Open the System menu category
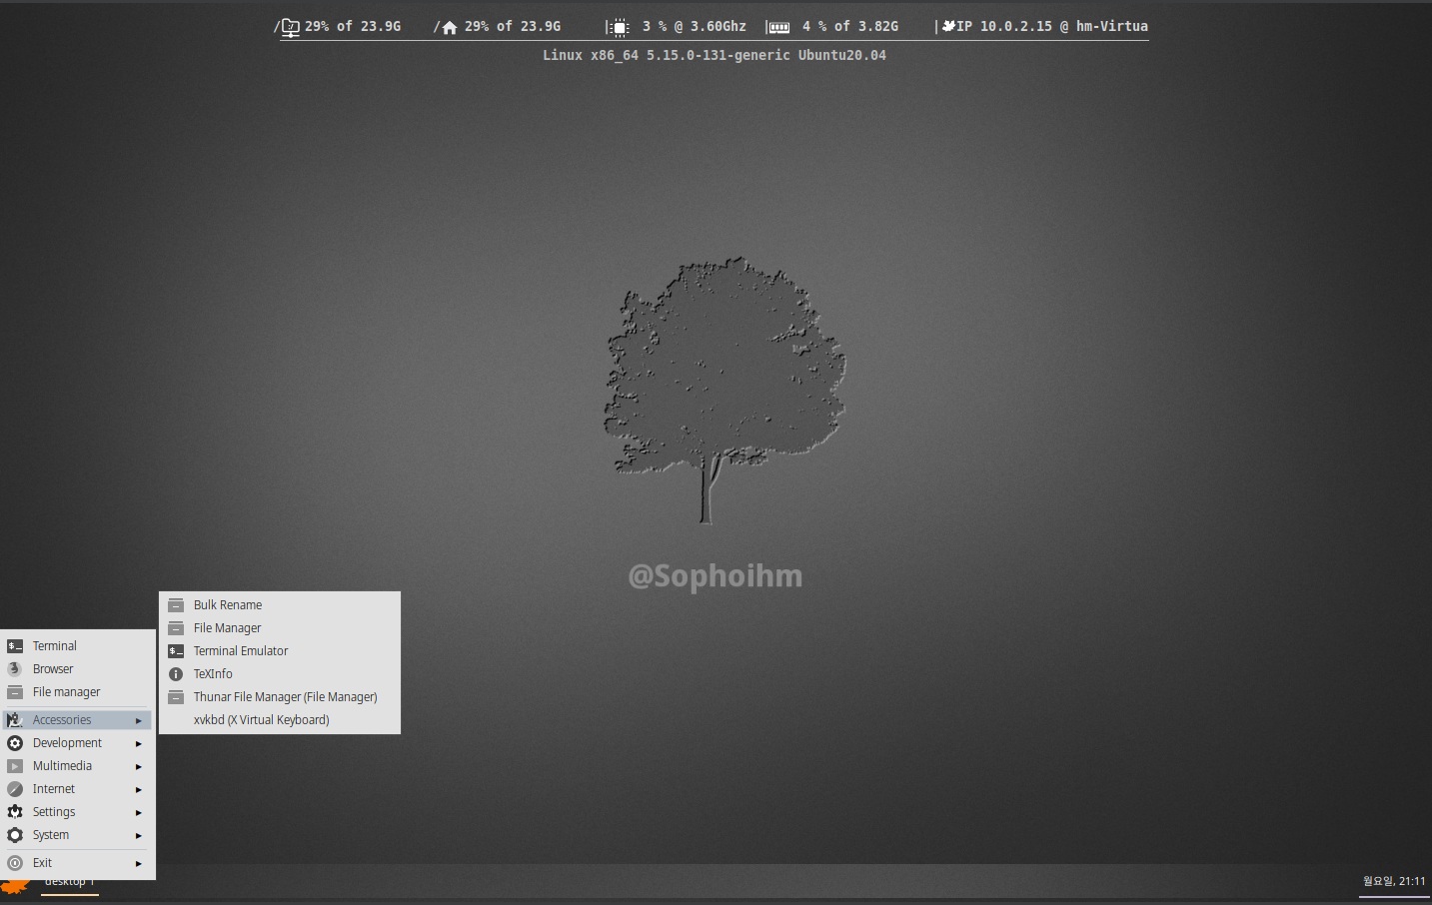 (51, 835)
